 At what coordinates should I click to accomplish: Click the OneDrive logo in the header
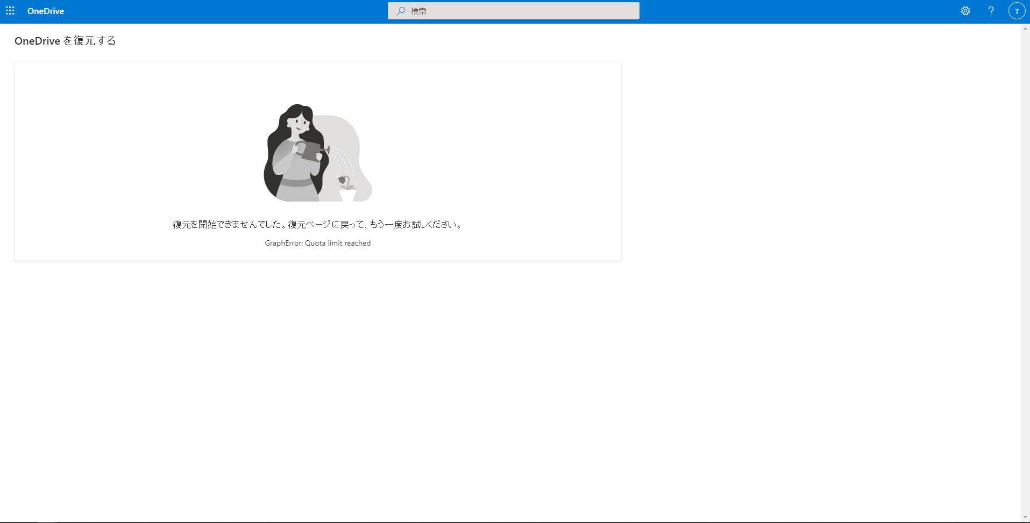45,11
